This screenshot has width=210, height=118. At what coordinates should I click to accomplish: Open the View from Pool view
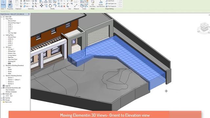(x=12, y=59)
